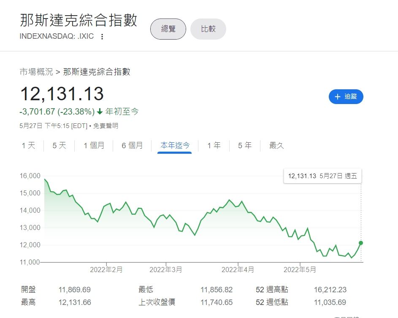398x318 pixels.
Task: Show the 6 個月 chart range
Action: pos(132,146)
